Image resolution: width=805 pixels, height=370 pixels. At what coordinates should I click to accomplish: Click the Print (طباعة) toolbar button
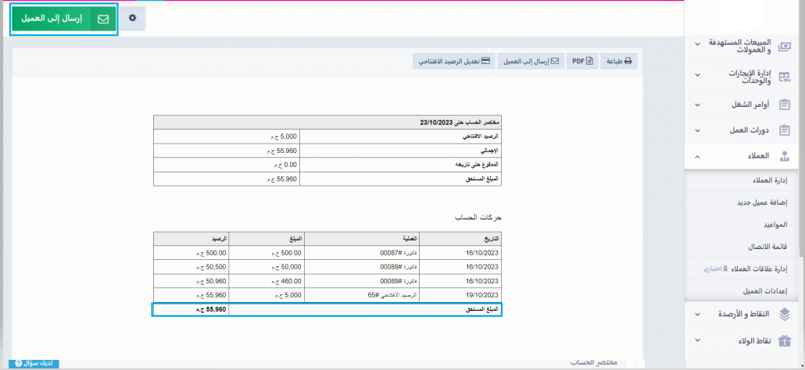click(x=620, y=61)
